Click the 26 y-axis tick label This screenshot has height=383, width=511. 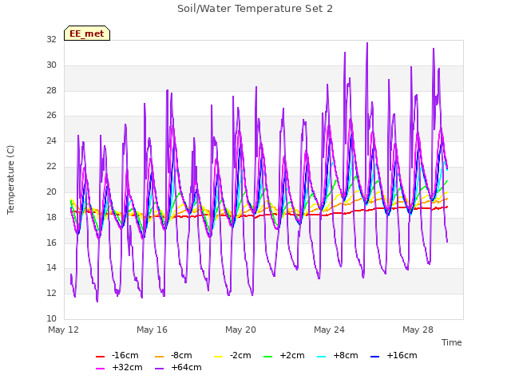(51, 115)
